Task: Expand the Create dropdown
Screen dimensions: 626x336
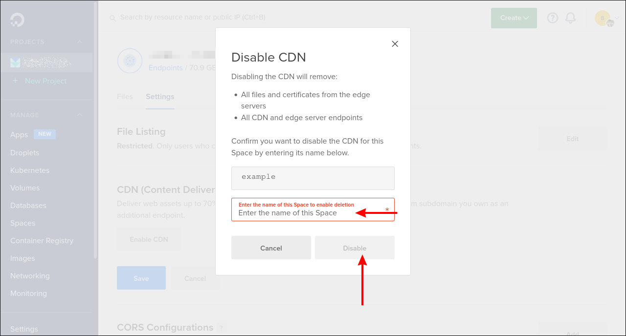Action: tap(514, 18)
